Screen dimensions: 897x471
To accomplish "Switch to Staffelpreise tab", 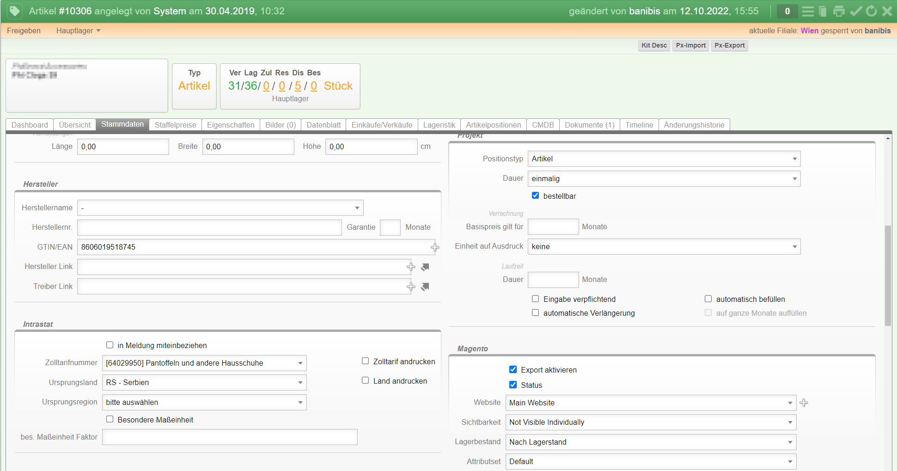I will click(x=175, y=125).
